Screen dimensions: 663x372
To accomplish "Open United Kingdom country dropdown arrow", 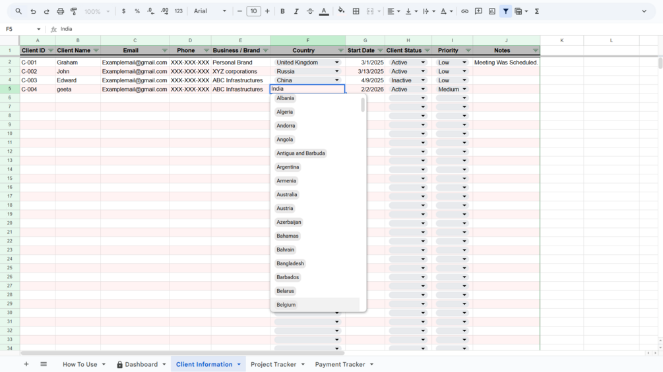I will [x=337, y=63].
